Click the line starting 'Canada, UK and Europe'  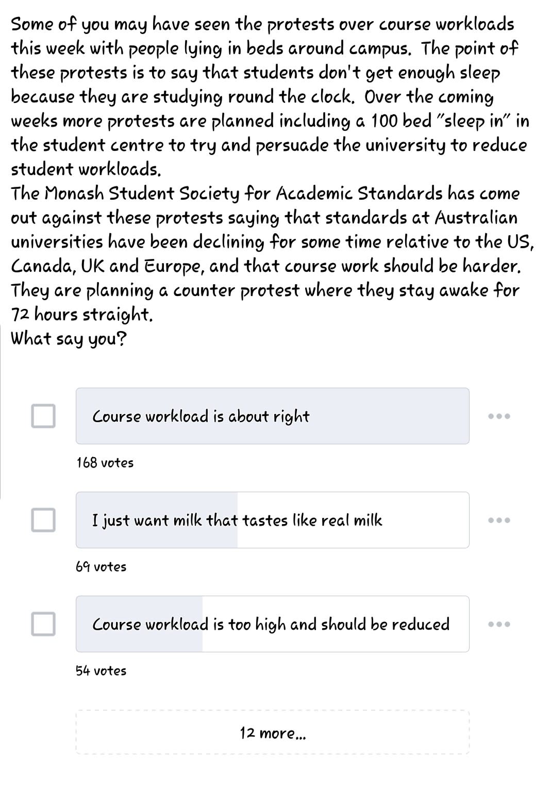[x=266, y=266]
